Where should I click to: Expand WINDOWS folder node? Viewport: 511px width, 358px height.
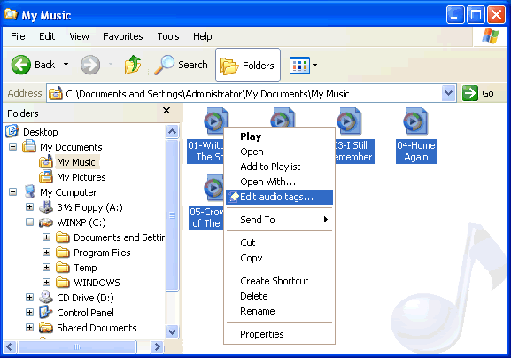[46, 283]
